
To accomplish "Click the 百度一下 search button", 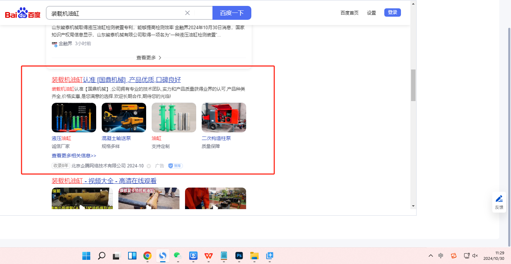I will (232, 13).
